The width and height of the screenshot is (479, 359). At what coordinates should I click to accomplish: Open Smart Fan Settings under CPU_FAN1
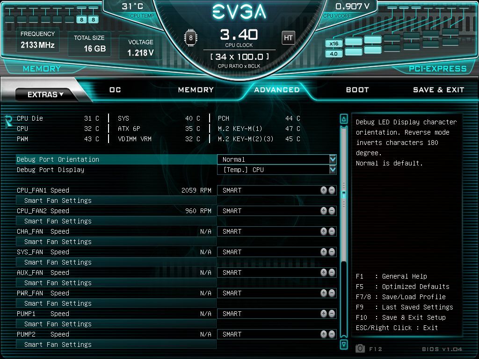116,201
